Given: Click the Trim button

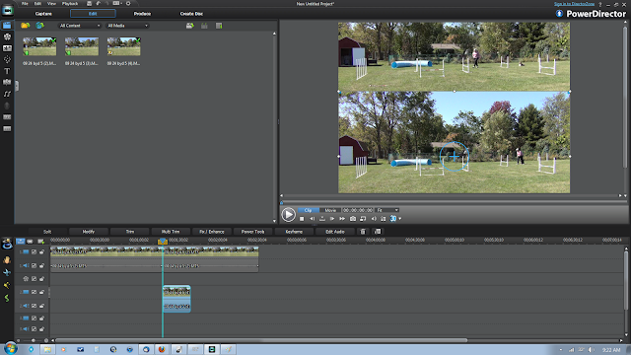Looking at the screenshot, I should [x=130, y=232].
